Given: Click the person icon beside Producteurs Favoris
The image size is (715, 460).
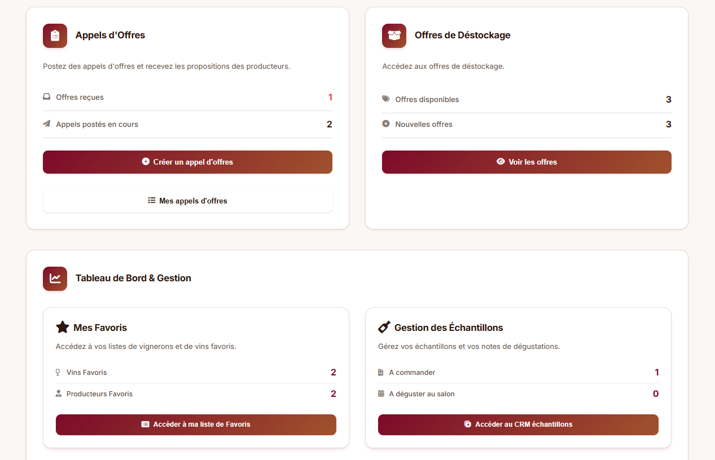Looking at the screenshot, I should (x=58, y=394).
